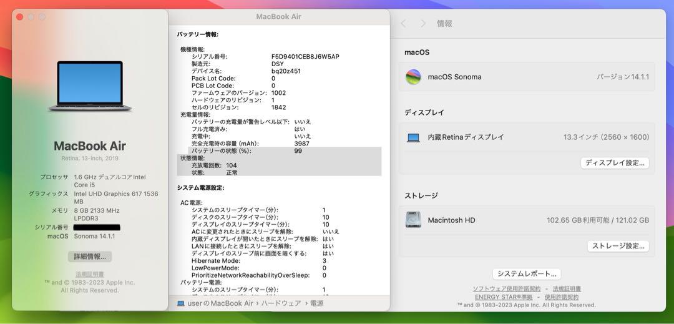Go back with the left chevron arrow
The image size is (674, 324).
403,24
